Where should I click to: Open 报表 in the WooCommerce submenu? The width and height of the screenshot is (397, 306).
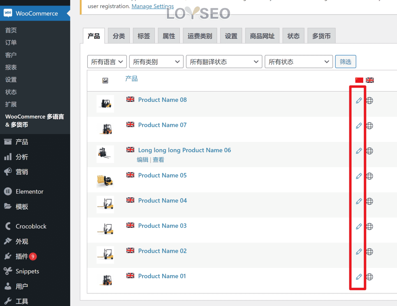[x=11, y=67]
